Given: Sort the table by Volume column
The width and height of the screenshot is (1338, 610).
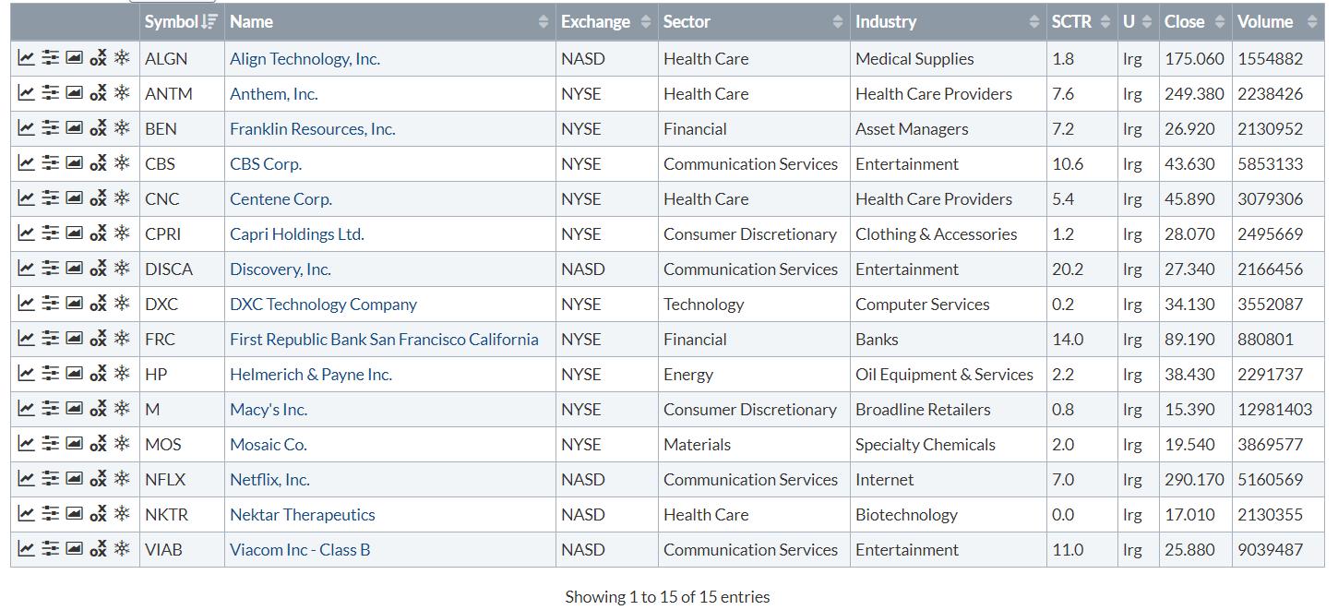Looking at the screenshot, I should coord(1311,21).
